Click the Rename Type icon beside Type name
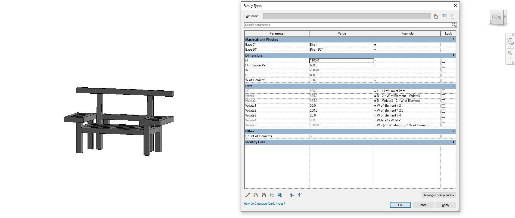The image size is (515, 218). (444, 16)
